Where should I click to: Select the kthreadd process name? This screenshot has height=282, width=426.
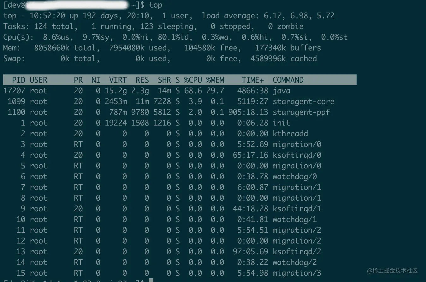point(290,134)
